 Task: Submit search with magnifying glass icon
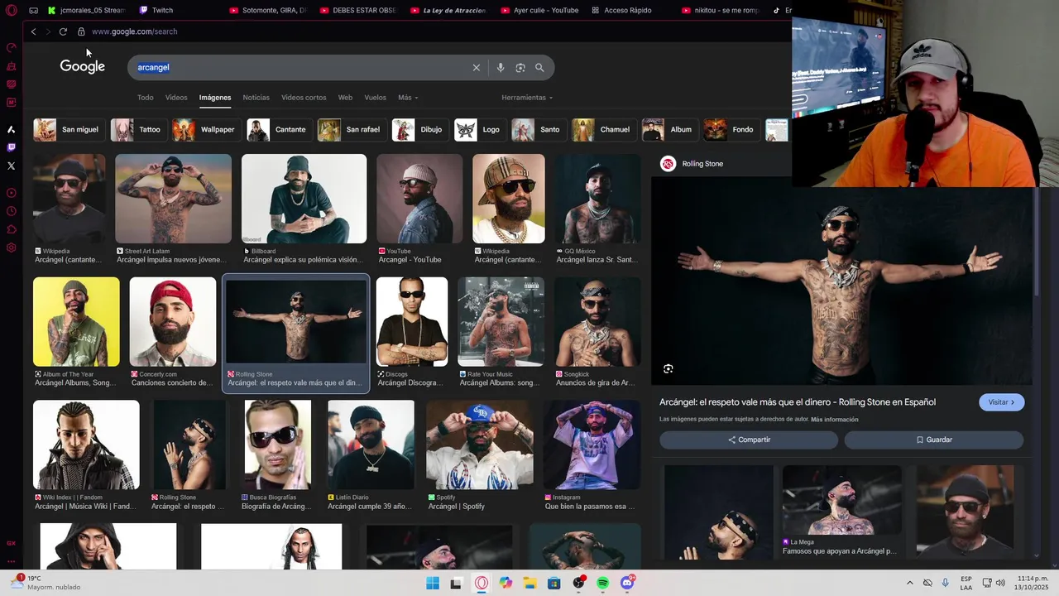tap(539, 68)
